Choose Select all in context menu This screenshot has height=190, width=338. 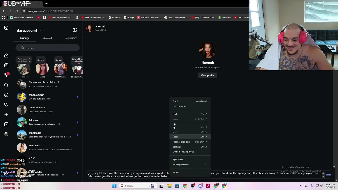(x=190, y=147)
